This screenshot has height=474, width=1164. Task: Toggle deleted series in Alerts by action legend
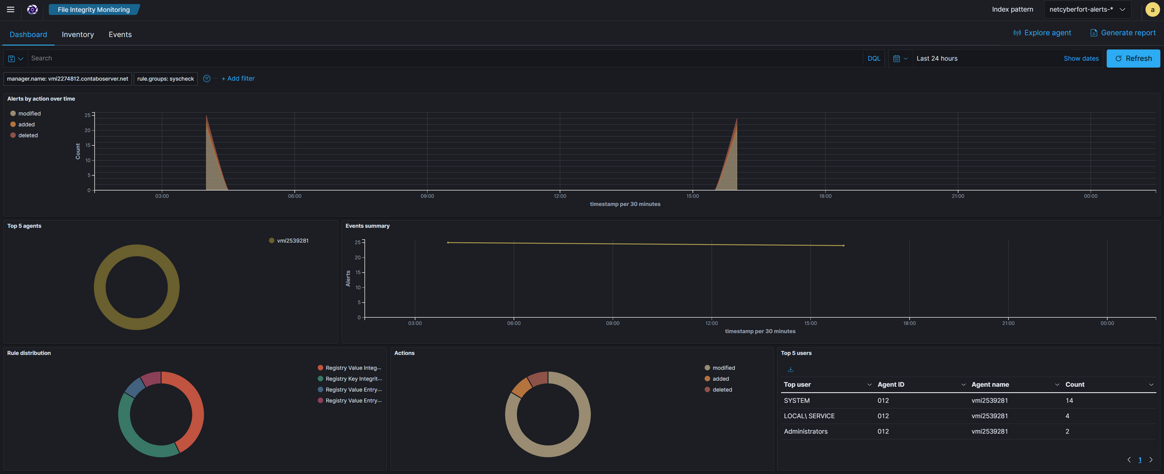pyautogui.click(x=24, y=136)
